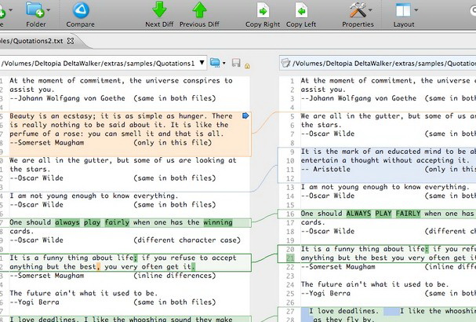Click the Copy Right icon

tap(263, 11)
